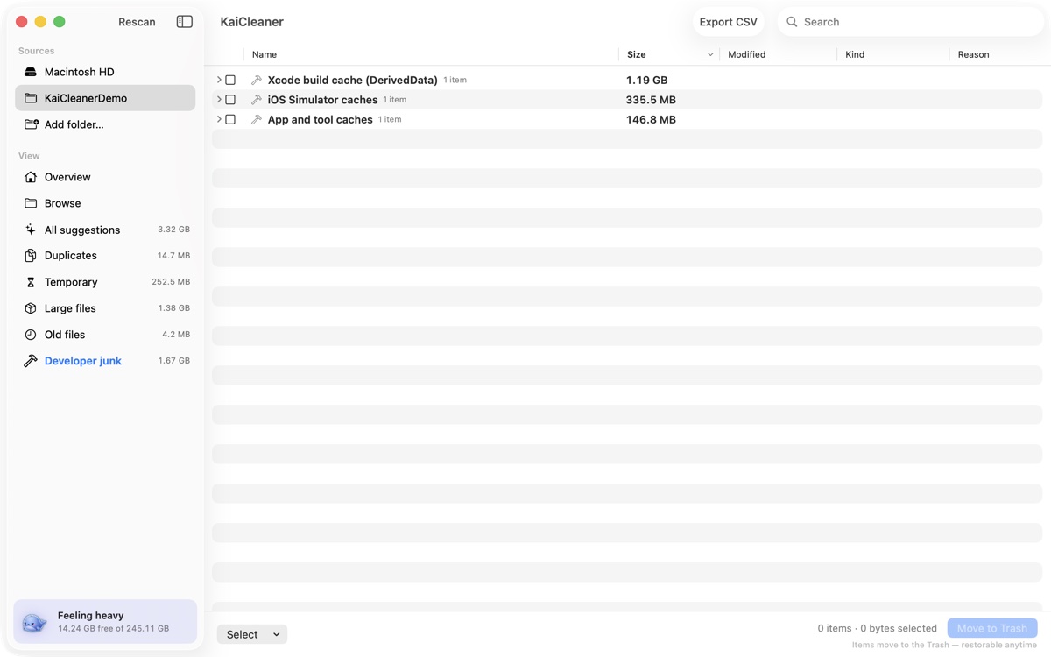Click the Developer junk hammer icon
1051x657 pixels.
coord(31,361)
